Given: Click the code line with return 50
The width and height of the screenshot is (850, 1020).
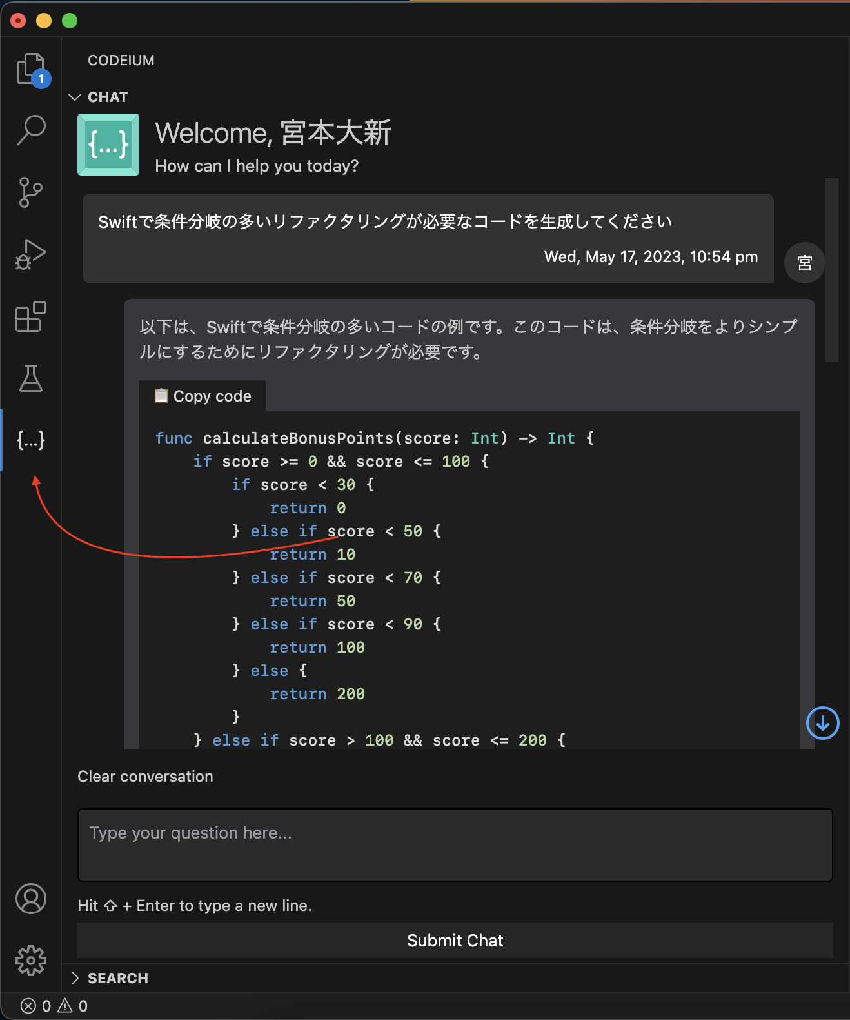Looking at the screenshot, I should pos(313,601).
